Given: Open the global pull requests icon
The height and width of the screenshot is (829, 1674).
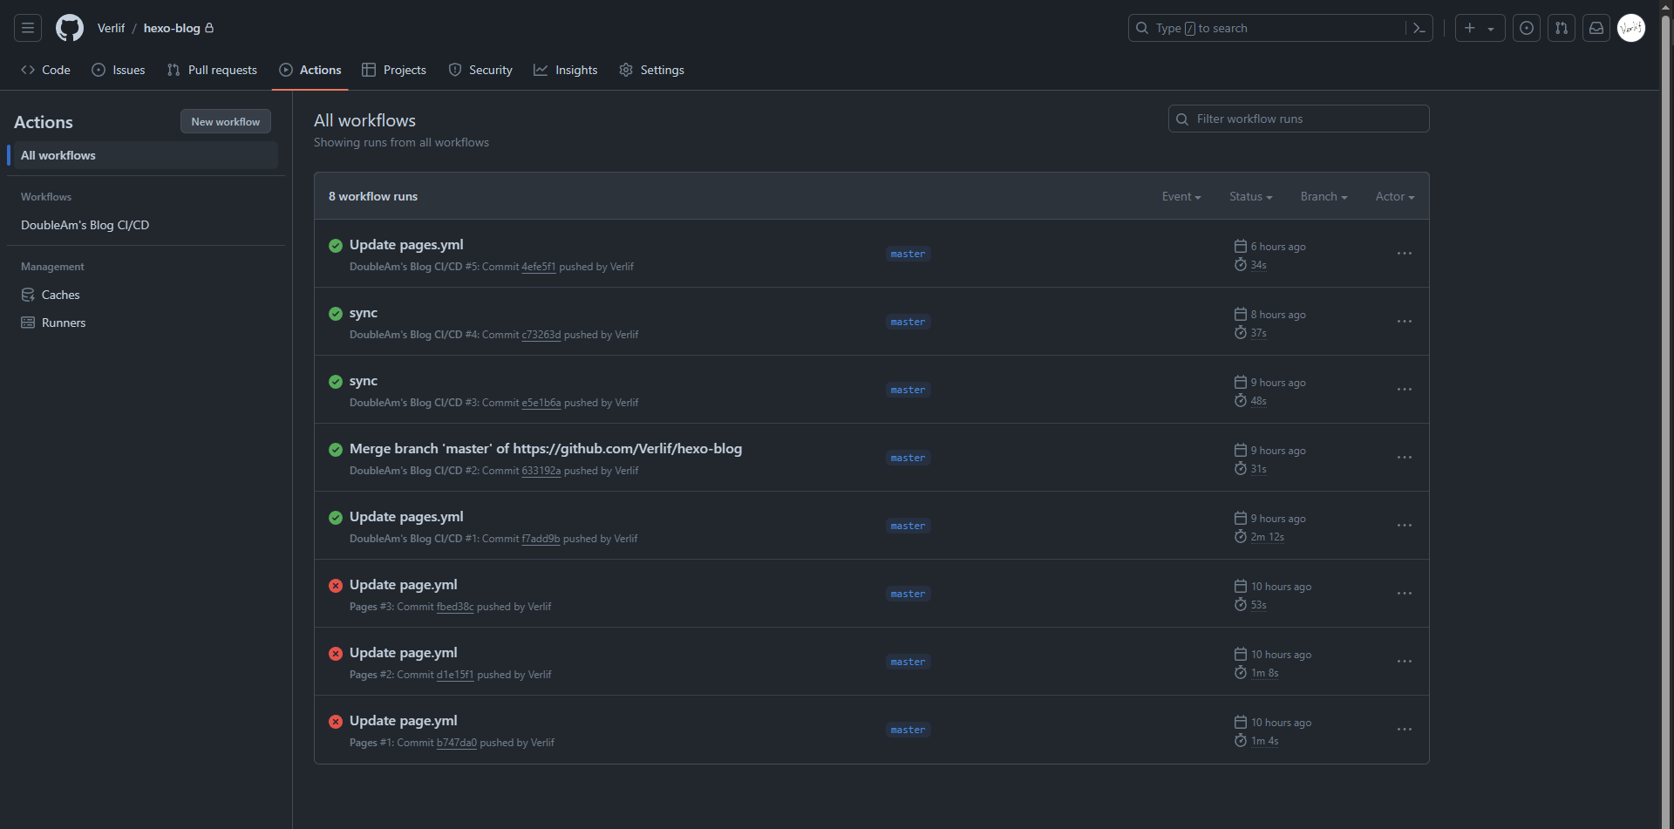Looking at the screenshot, I should [x=1561, y=28].
